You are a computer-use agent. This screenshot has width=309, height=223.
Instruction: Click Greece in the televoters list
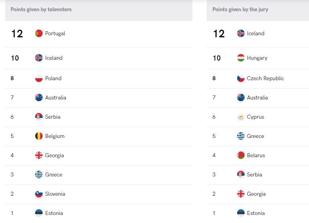point(54,174)
